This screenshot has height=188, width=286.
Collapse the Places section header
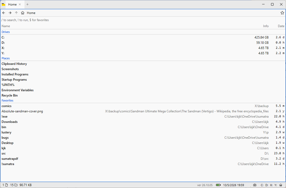6,58
